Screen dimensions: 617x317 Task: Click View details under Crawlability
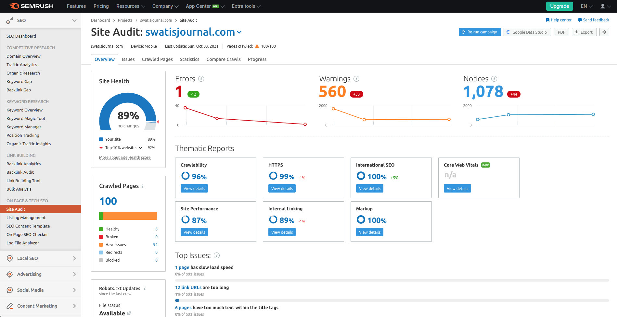pyautogui.click(x=194, y=188)
